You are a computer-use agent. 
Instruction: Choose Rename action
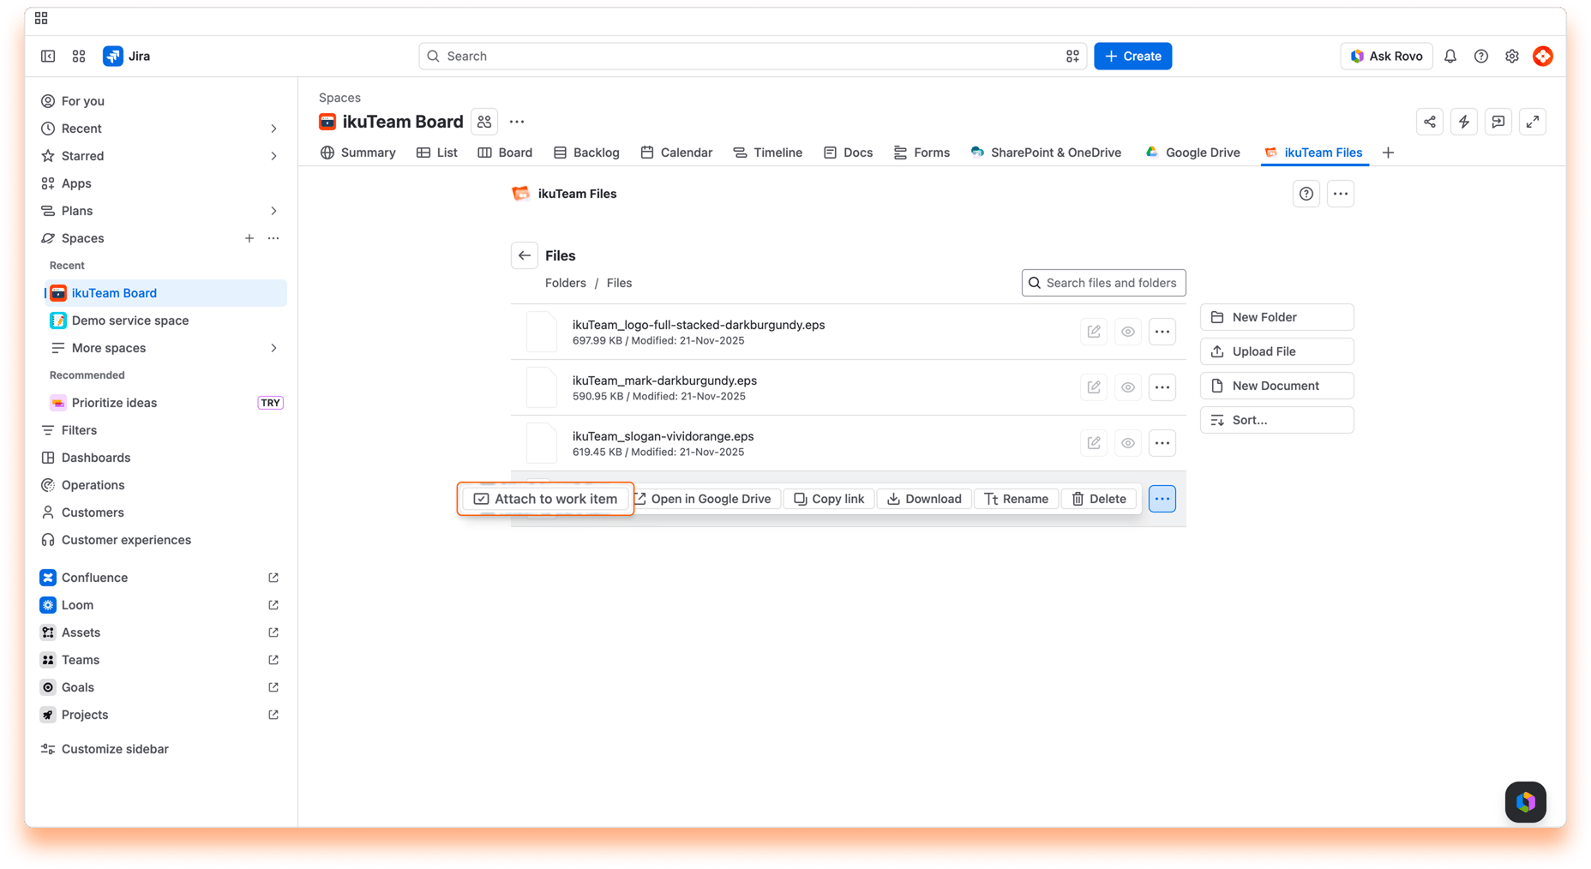(1016, 499)
